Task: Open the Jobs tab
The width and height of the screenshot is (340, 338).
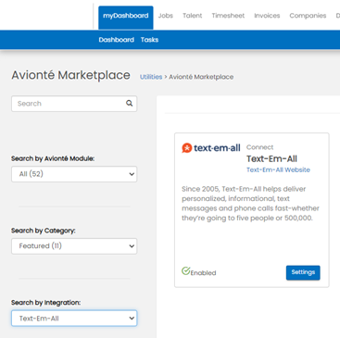Action: pyautogui.click(x=166, y=16)
